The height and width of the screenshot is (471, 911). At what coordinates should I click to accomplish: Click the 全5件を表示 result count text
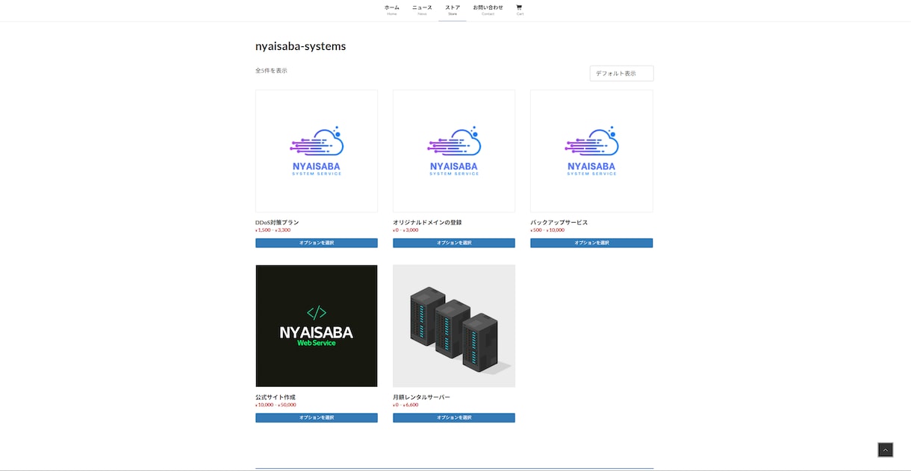271,71
